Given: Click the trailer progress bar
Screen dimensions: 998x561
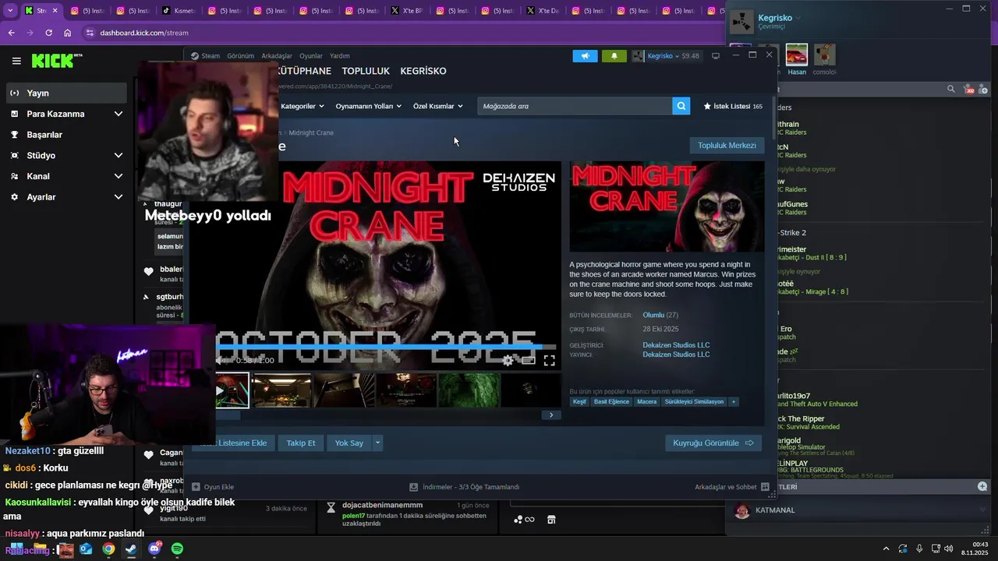Looking at the screenshot, I should pyautogui.click(x=386, y=347).
